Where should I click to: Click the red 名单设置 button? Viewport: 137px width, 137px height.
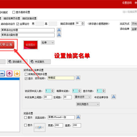click(7, 45)
